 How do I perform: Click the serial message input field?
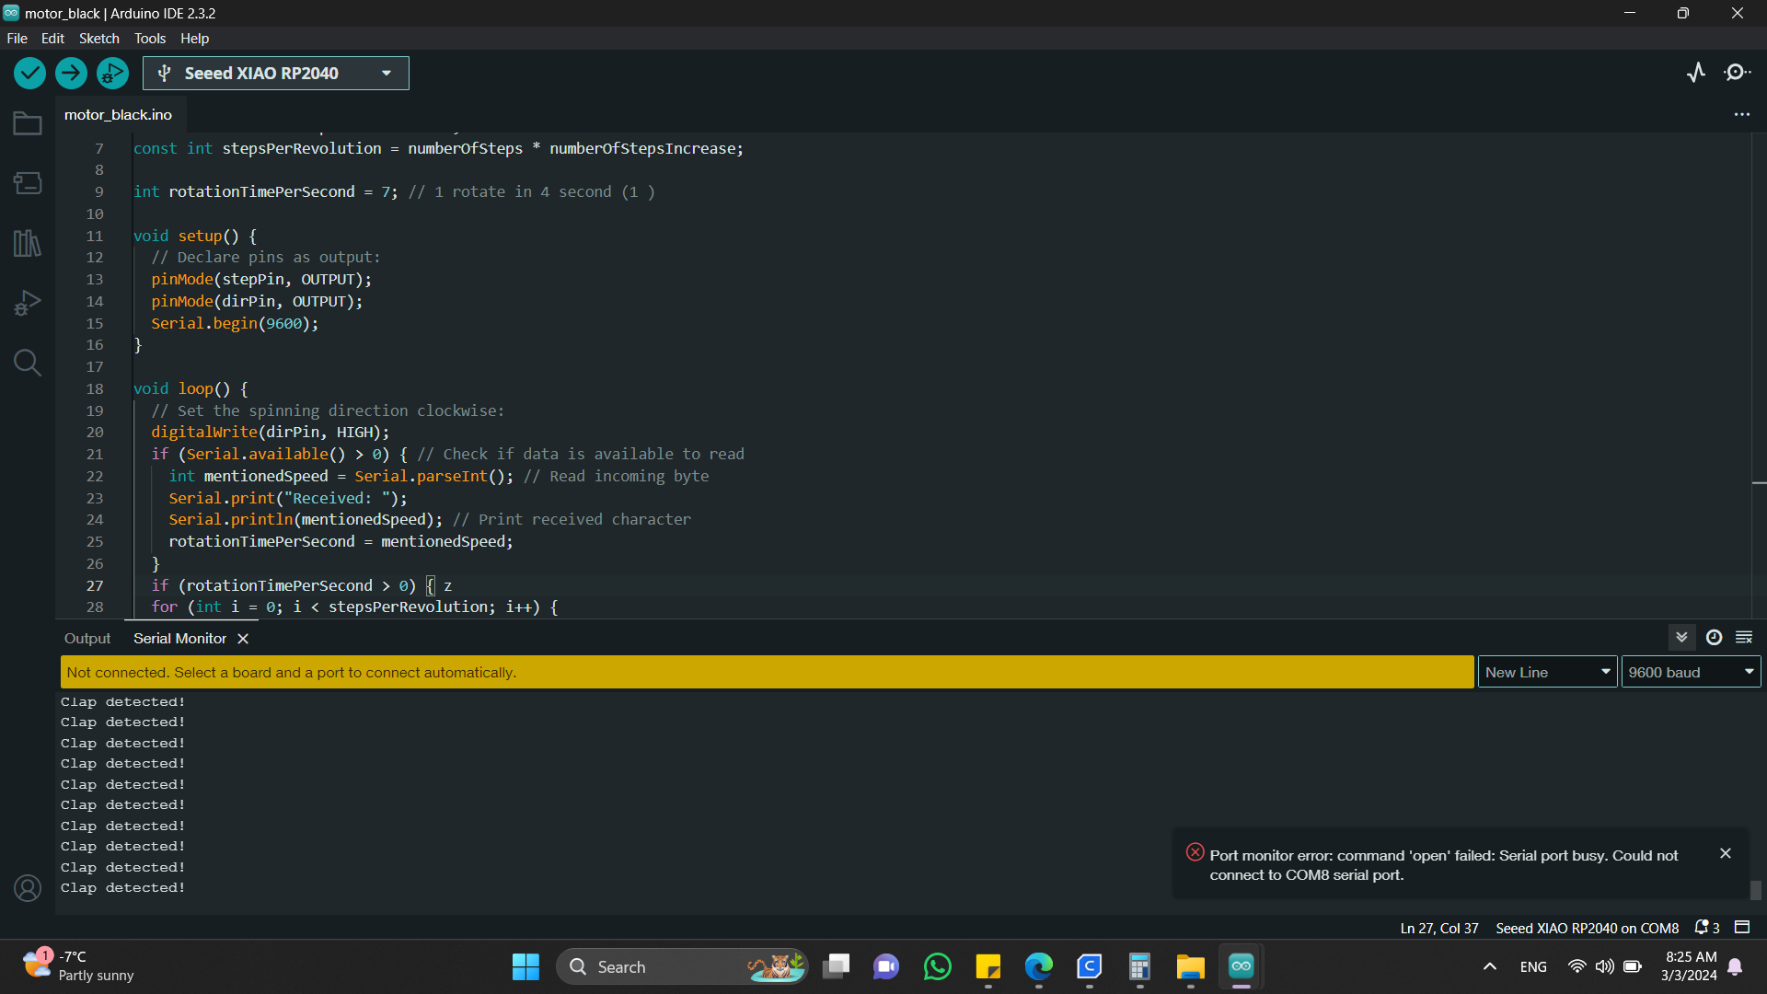767,672
